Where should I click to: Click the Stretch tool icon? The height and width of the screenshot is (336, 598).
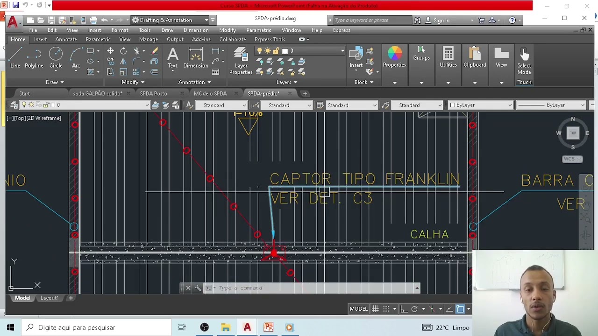click(110, 72)
